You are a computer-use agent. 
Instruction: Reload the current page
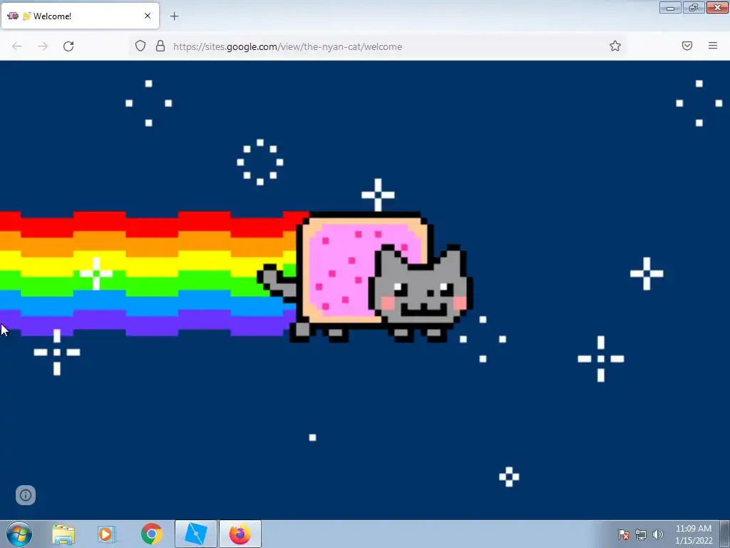[x=68, y=46]
